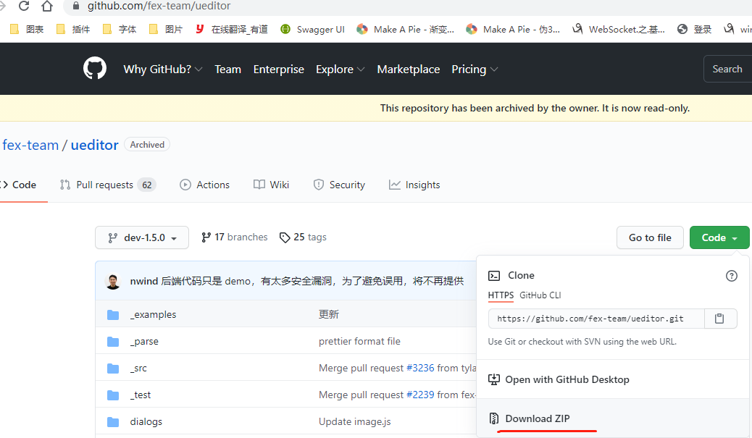This screenshot has height=438, width=752.
Task: Reload the page with the refresh icon
Action: coord(23,6)
